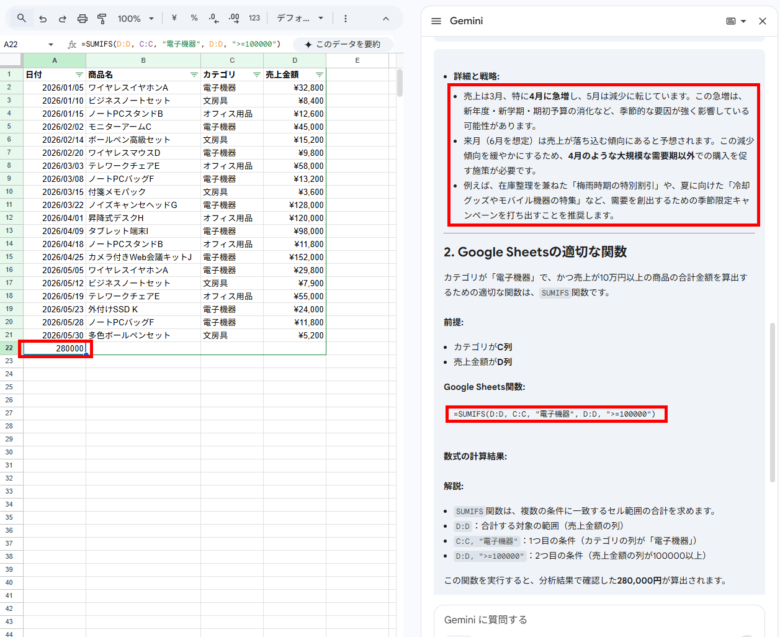The image size is (780, 637).
Task: Click heading '2. Google Sheetsの適切な関数'
Action: pyautogui.click(x=535, y=251)
